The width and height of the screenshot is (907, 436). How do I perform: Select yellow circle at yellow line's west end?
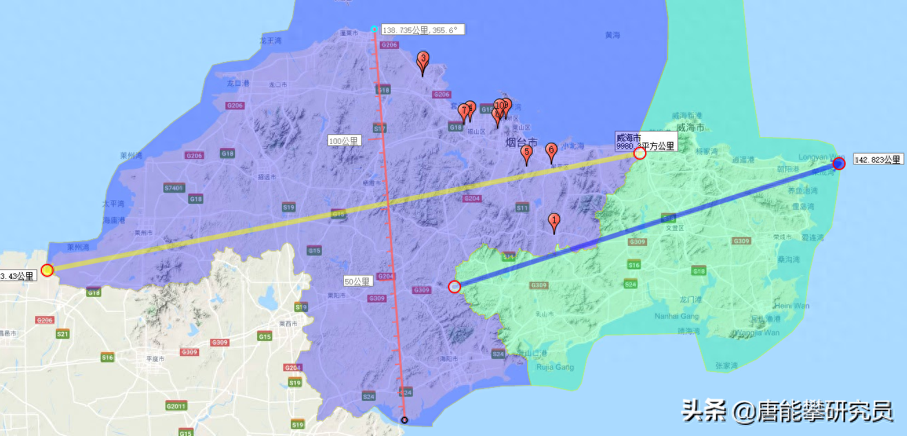pyautogui.click(x=47, y=270)
